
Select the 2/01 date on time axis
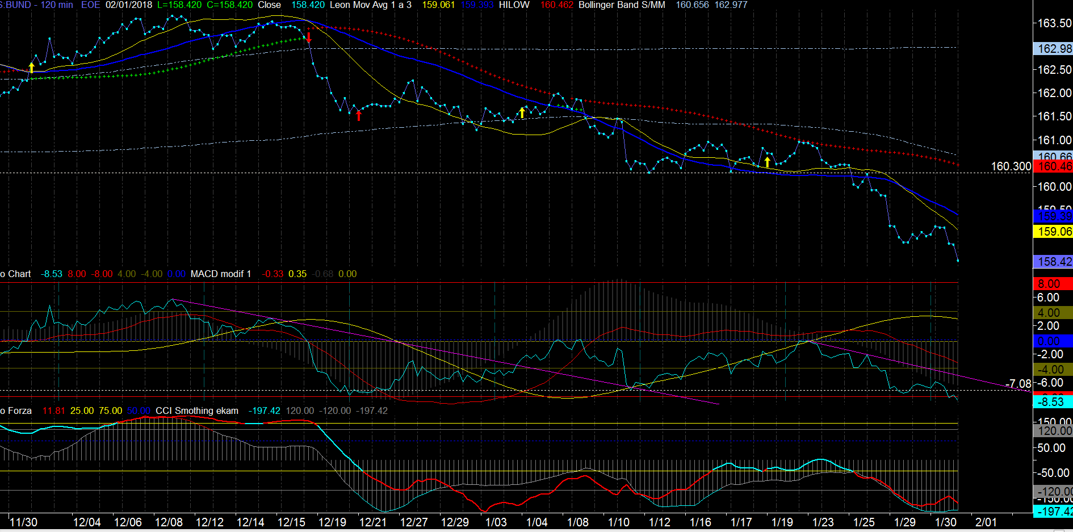click(986, 522)
